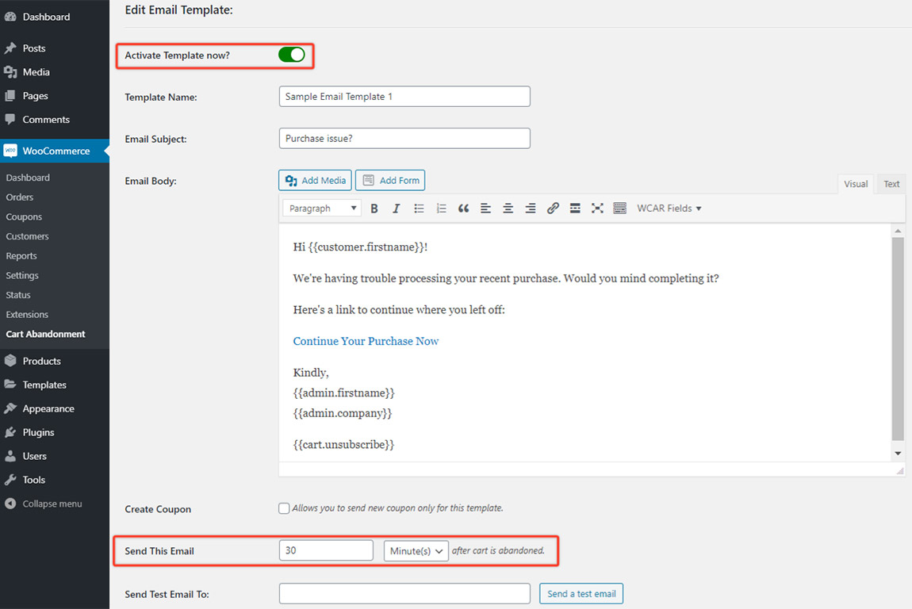Click the Posts pushpin icon
Viewport: 912px width, 609px height.
(10, 48)
